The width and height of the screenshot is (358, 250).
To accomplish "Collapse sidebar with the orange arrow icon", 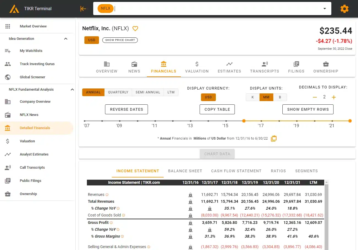I will click(x=83, y=9).
